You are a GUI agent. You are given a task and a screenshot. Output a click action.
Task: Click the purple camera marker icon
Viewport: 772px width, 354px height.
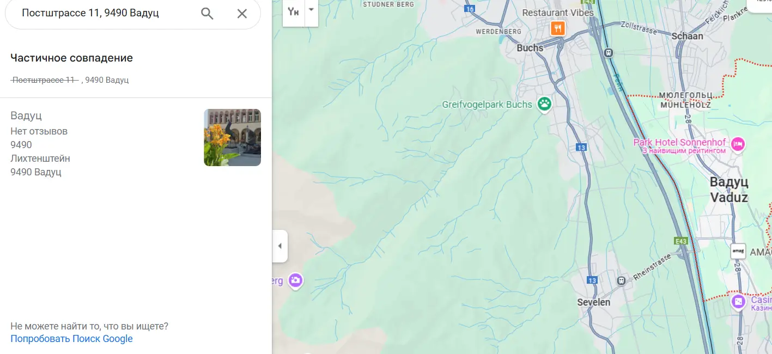tap(295, 280)
